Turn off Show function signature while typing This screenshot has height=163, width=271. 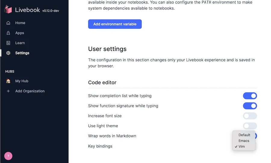point(250,106)
